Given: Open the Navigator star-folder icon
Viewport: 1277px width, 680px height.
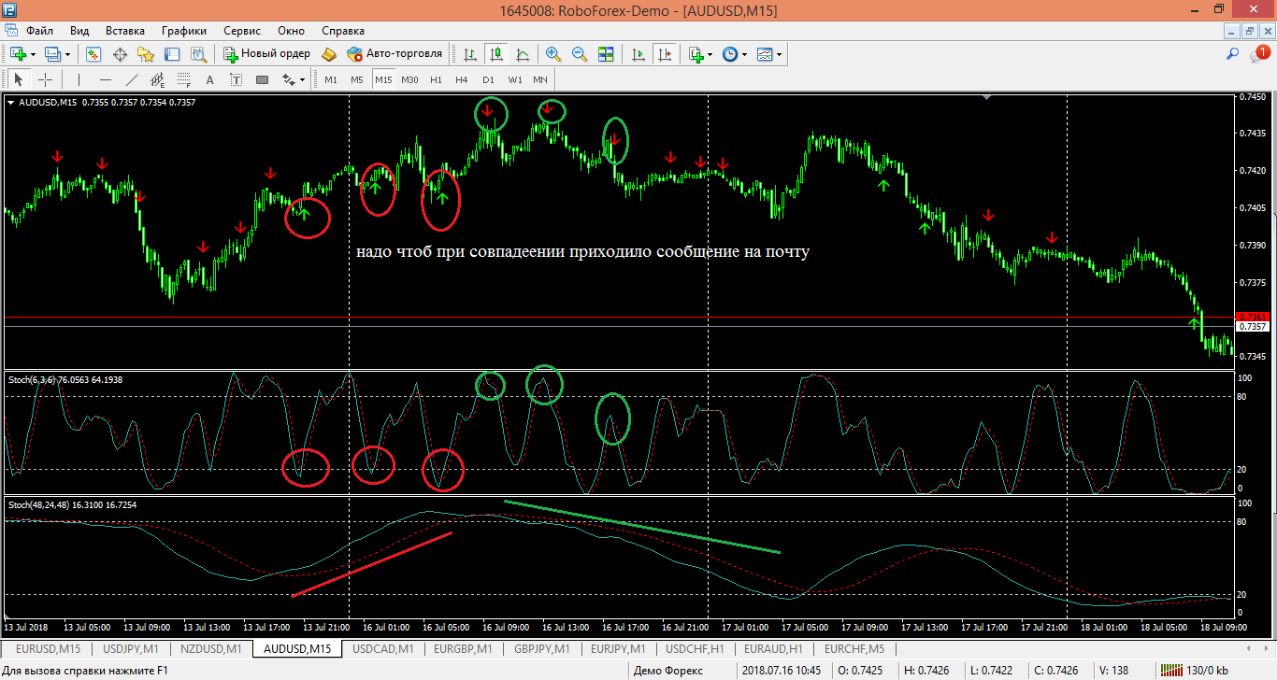Looking at the screenshot, I should click(145, 54).
